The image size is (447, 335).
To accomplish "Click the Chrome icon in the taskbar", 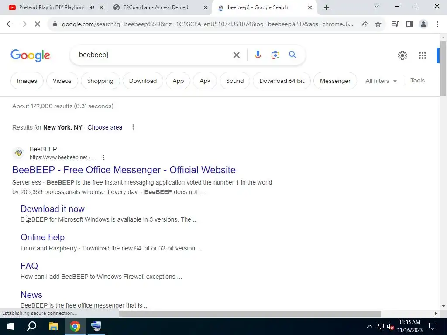I will coord(75,326).
